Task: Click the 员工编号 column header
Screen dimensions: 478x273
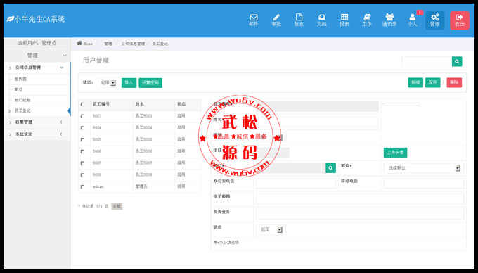Action: point(101,104)
